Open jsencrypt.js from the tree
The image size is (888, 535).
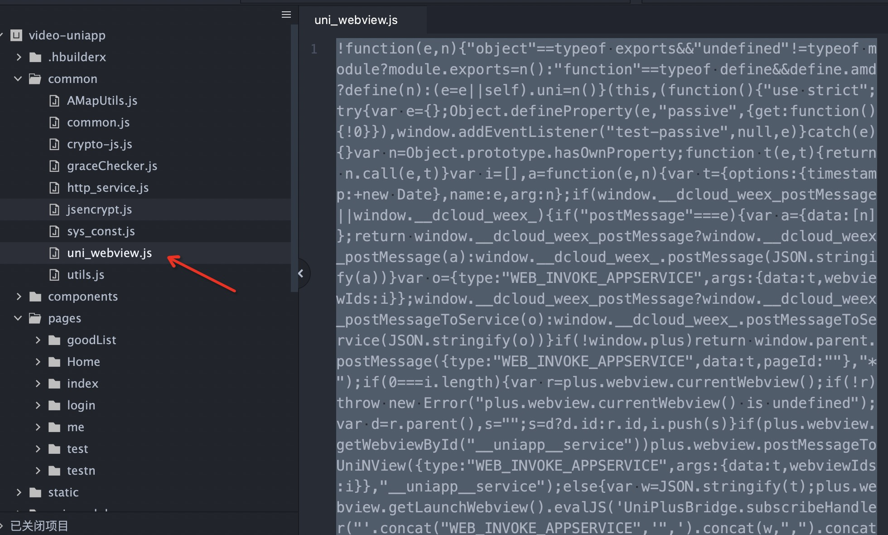pos(99,209)
